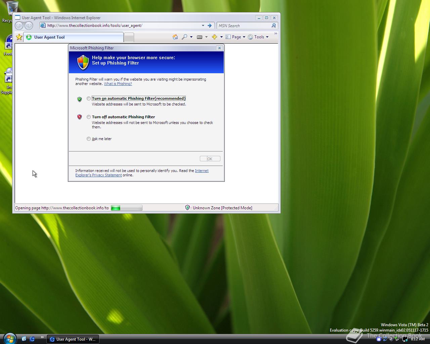This screenshot has width=430, height=344.
Task: Select Turn off automatic Phishing Filter
Action: point(89,117)
